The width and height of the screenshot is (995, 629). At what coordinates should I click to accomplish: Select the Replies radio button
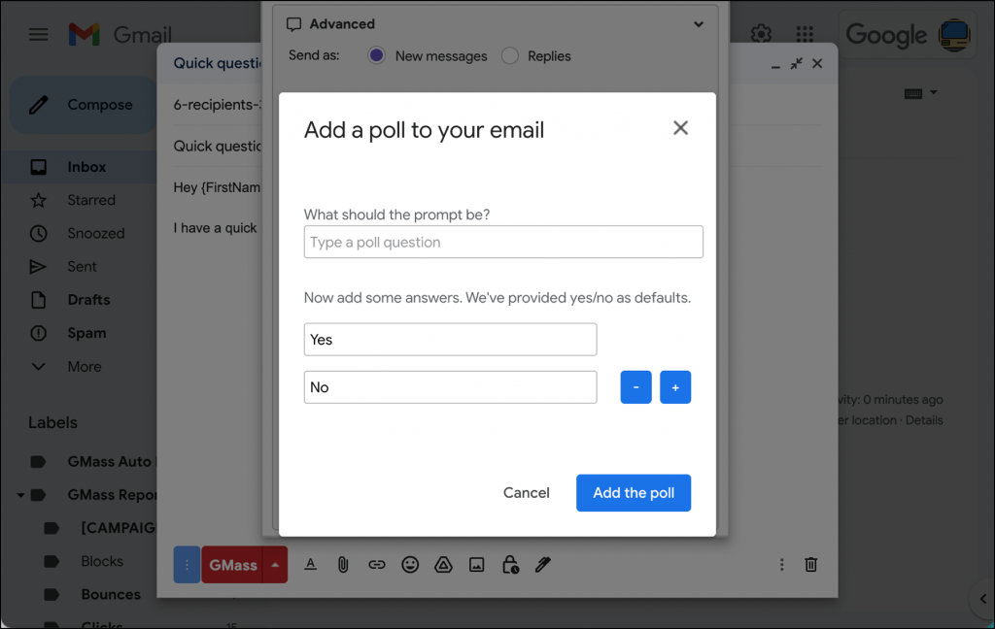pos(510,55)
